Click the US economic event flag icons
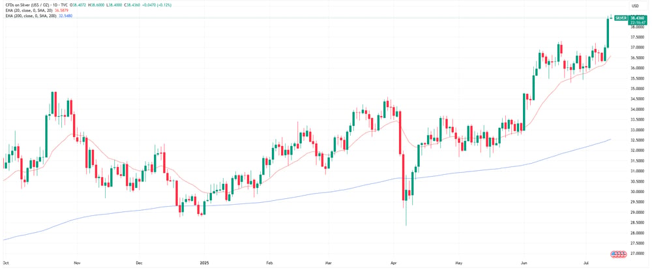 click(x=618, y=253)
